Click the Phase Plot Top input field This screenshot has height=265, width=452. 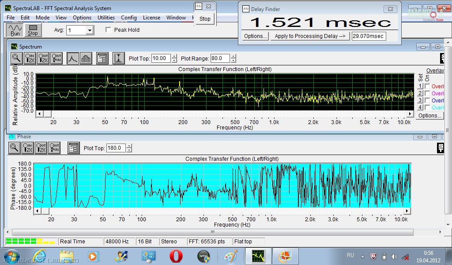coord(116,148)
